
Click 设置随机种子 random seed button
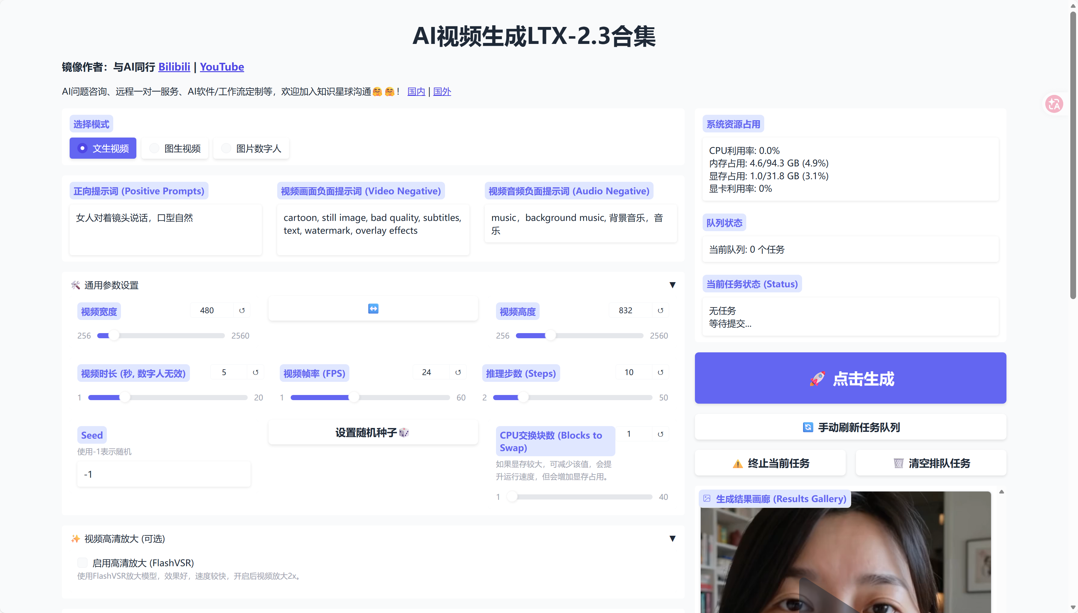tap(373, 432)
